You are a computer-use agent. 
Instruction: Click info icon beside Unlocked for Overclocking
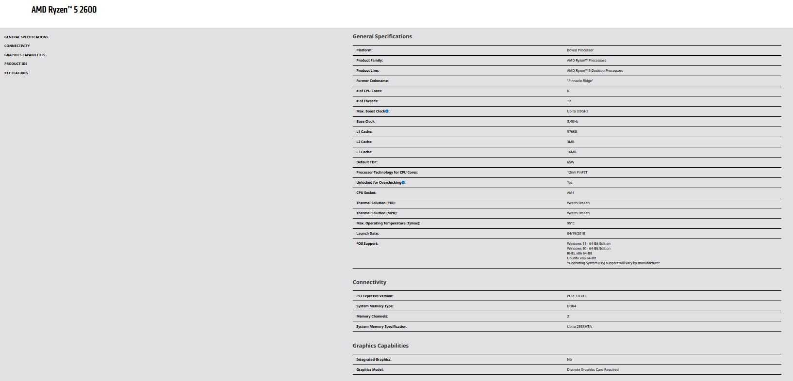pyautogui.click(x=403, y=182)
